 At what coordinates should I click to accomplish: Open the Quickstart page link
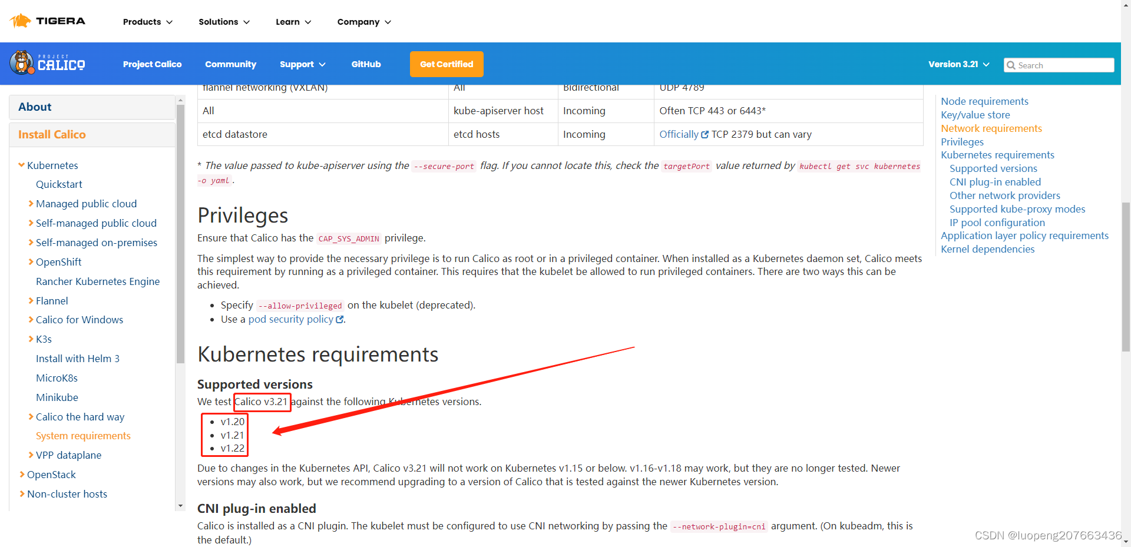coord(59,184)
